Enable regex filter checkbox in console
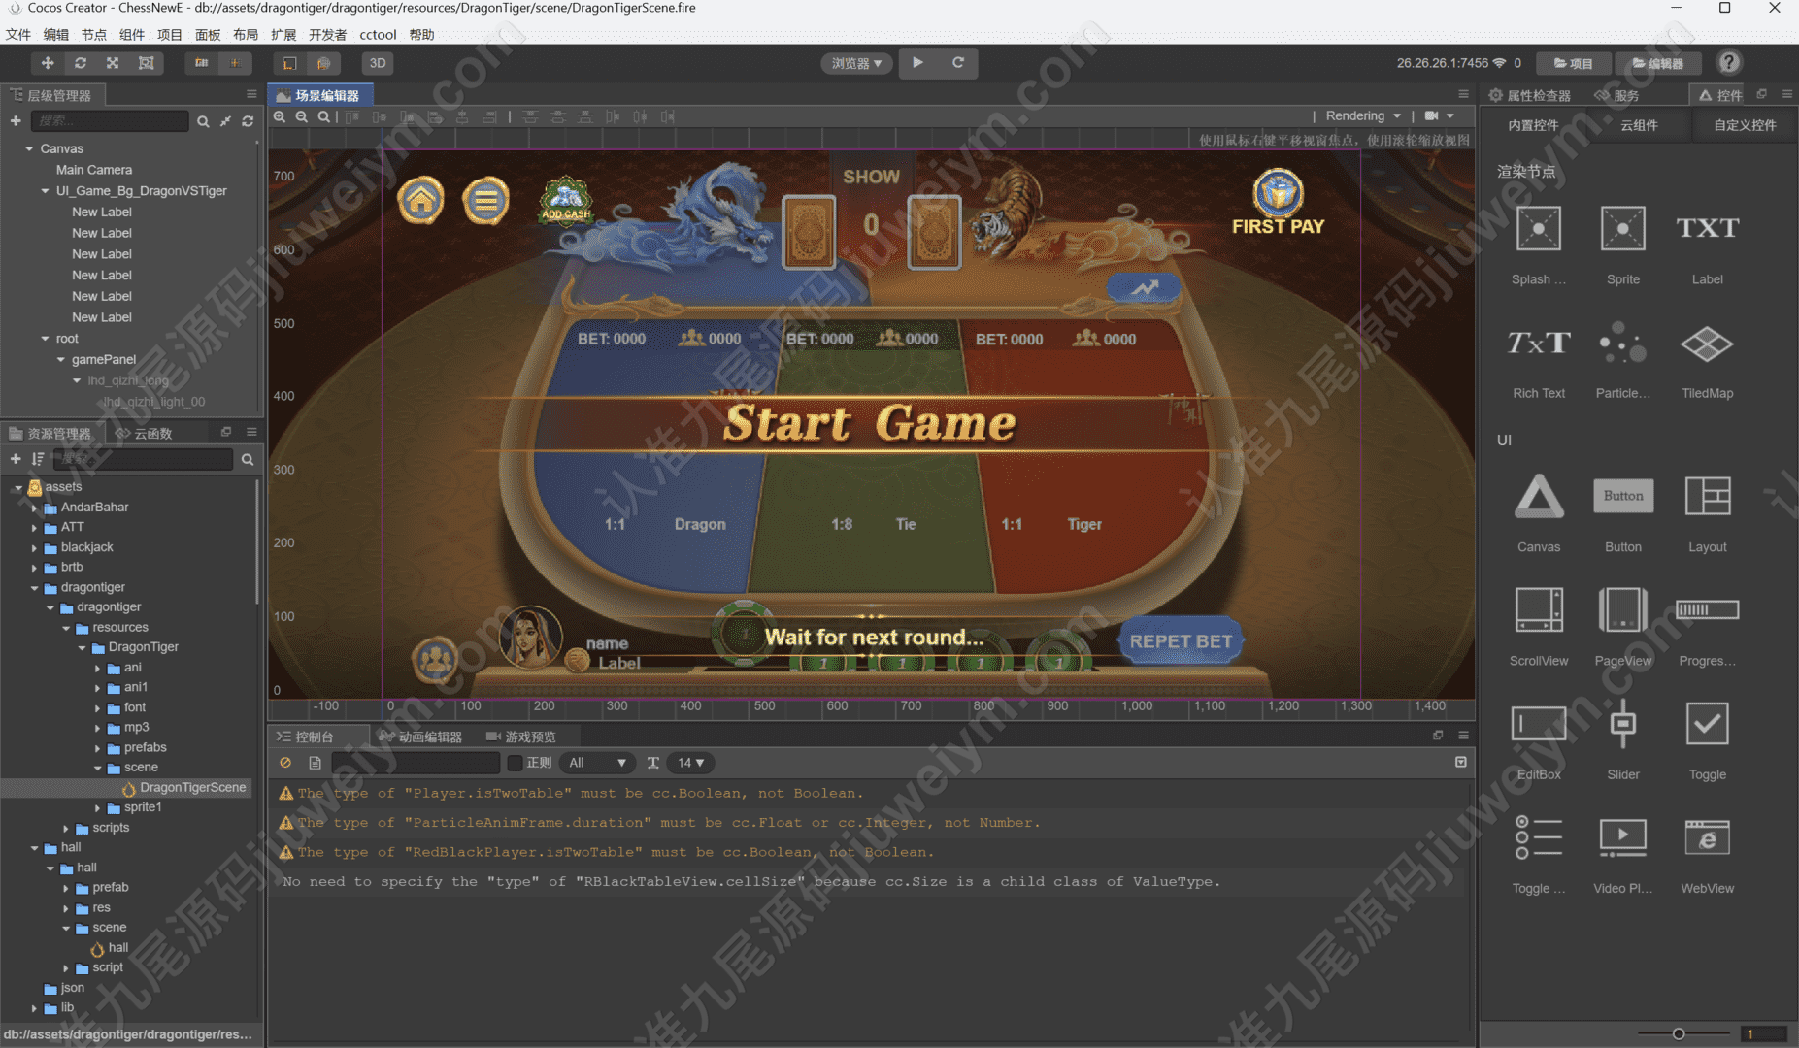 [x=516, y=763]
